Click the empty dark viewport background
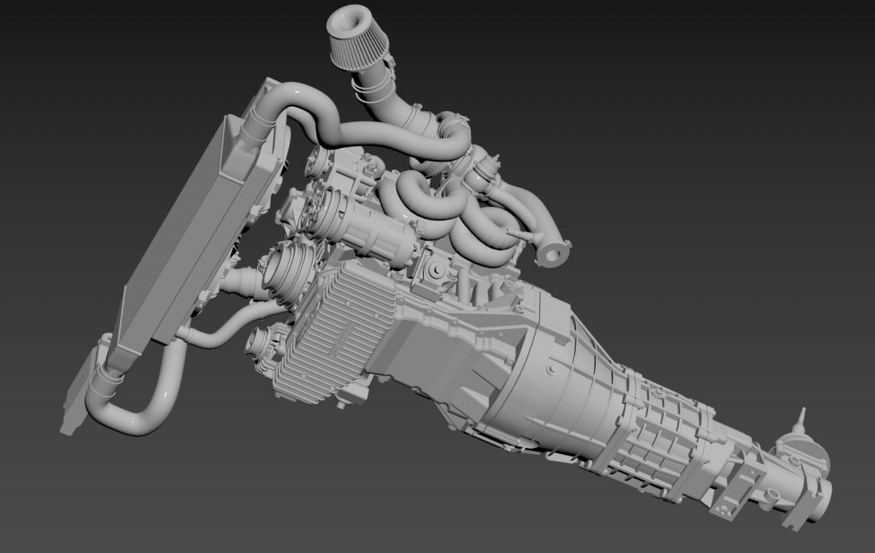Viewport: 875px width, 553px height. [726, 128]
